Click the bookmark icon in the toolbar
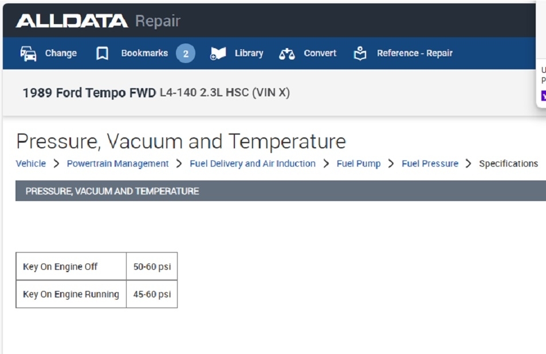The width and height of the screenshot is (546, 354). coord(102,53)
